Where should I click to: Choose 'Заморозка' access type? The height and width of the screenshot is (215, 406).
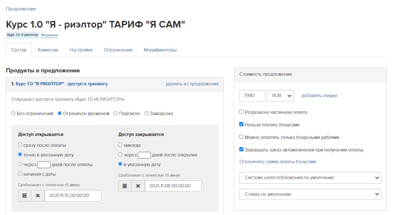(x=146, y=113)
